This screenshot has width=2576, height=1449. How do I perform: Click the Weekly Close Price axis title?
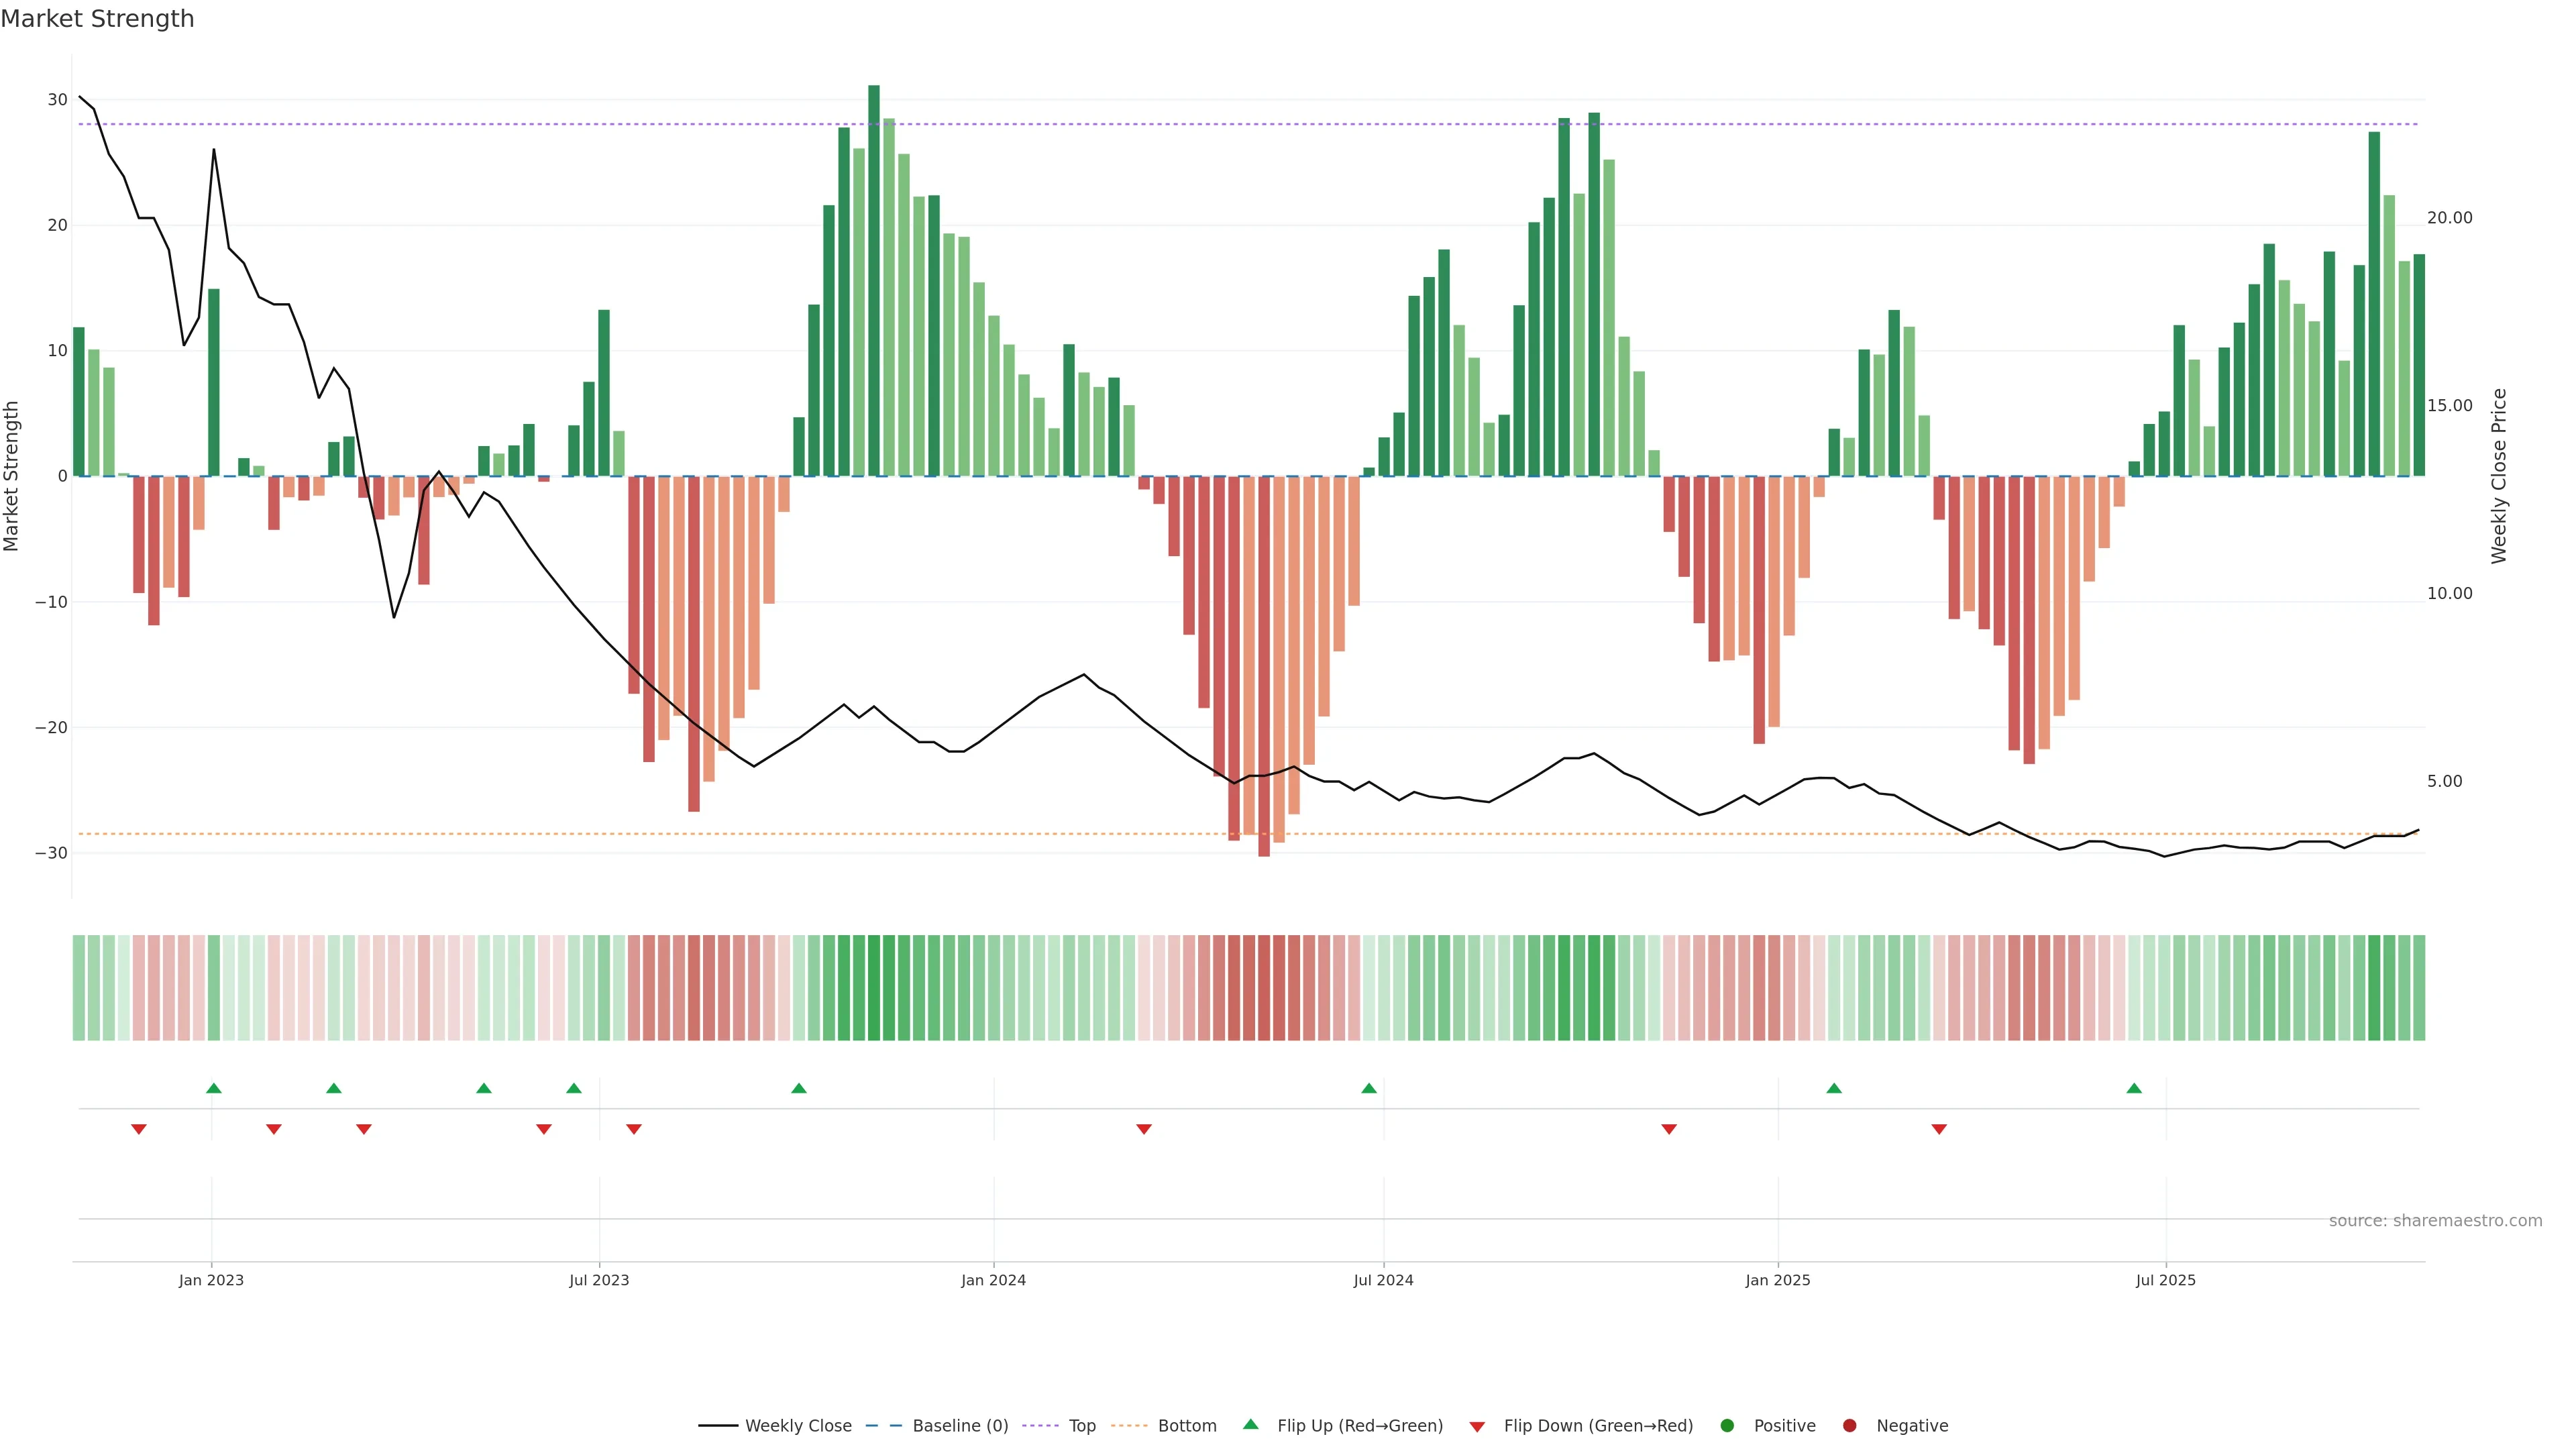pyautogui.click(x=2499, y=476)
